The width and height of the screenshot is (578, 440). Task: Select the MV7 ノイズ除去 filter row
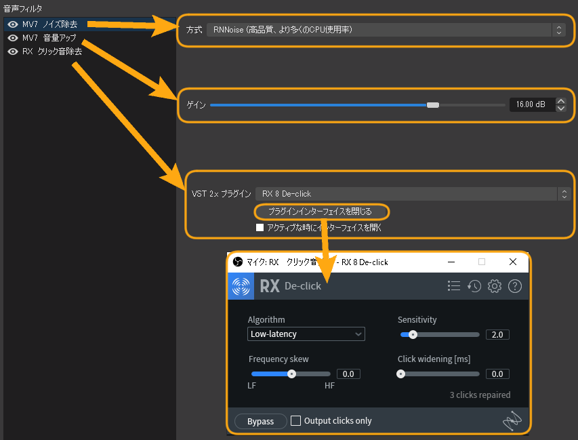coord(89,24)
